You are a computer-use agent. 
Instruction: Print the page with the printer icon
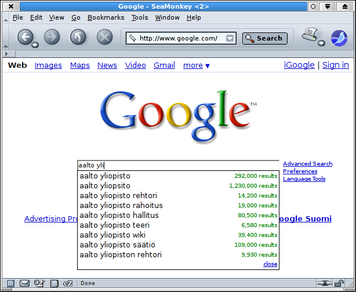[x=310, y=35]
